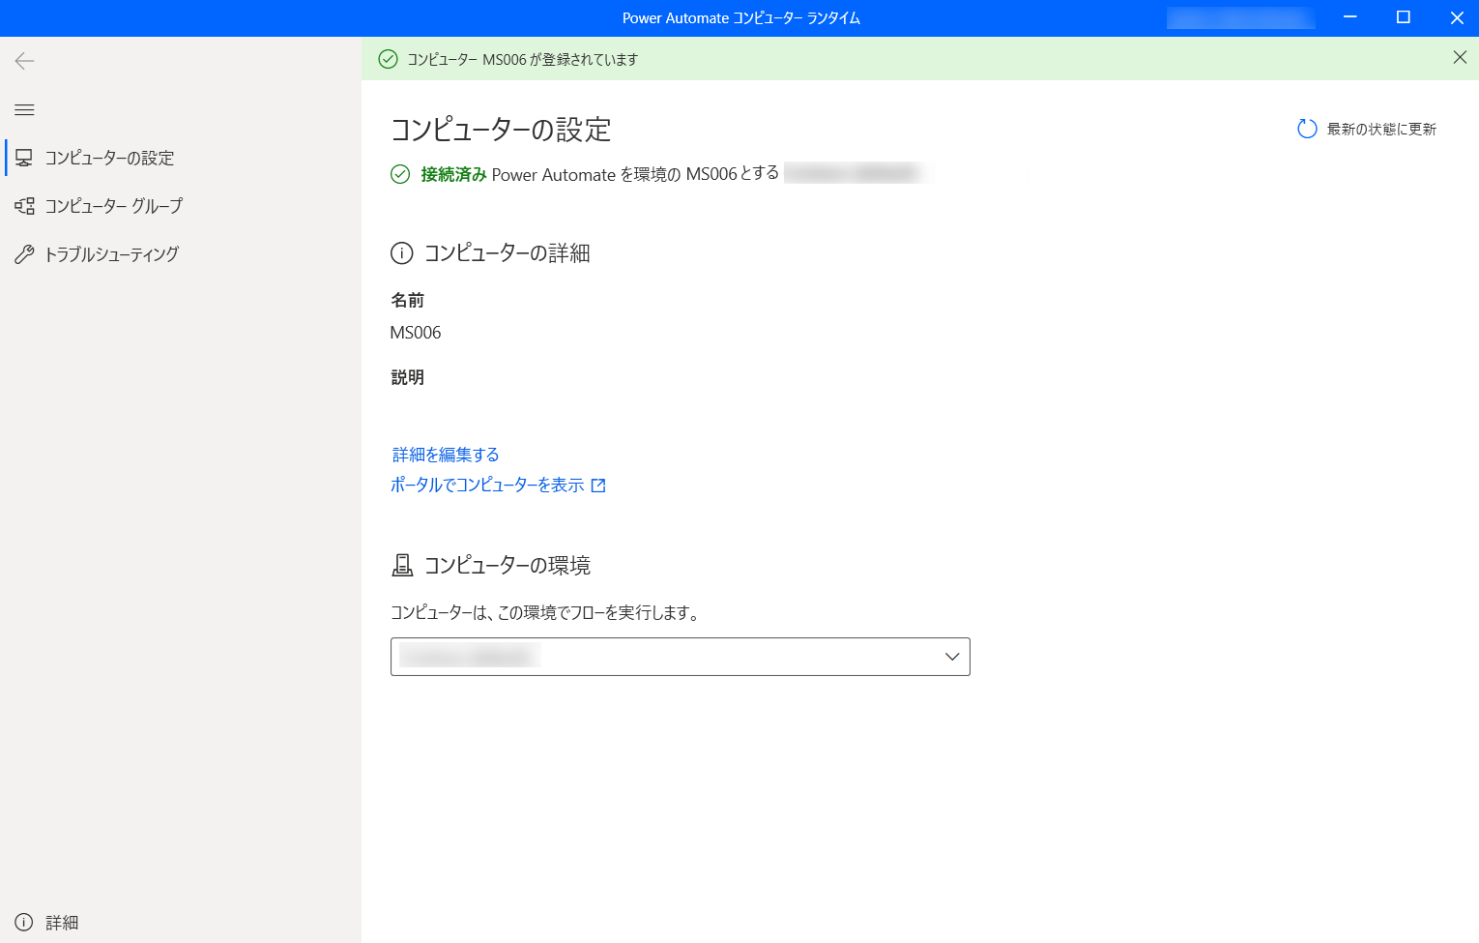Click the back arrow icon

coord(24,61)
